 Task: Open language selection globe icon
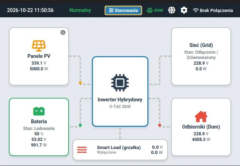[171, 10]
